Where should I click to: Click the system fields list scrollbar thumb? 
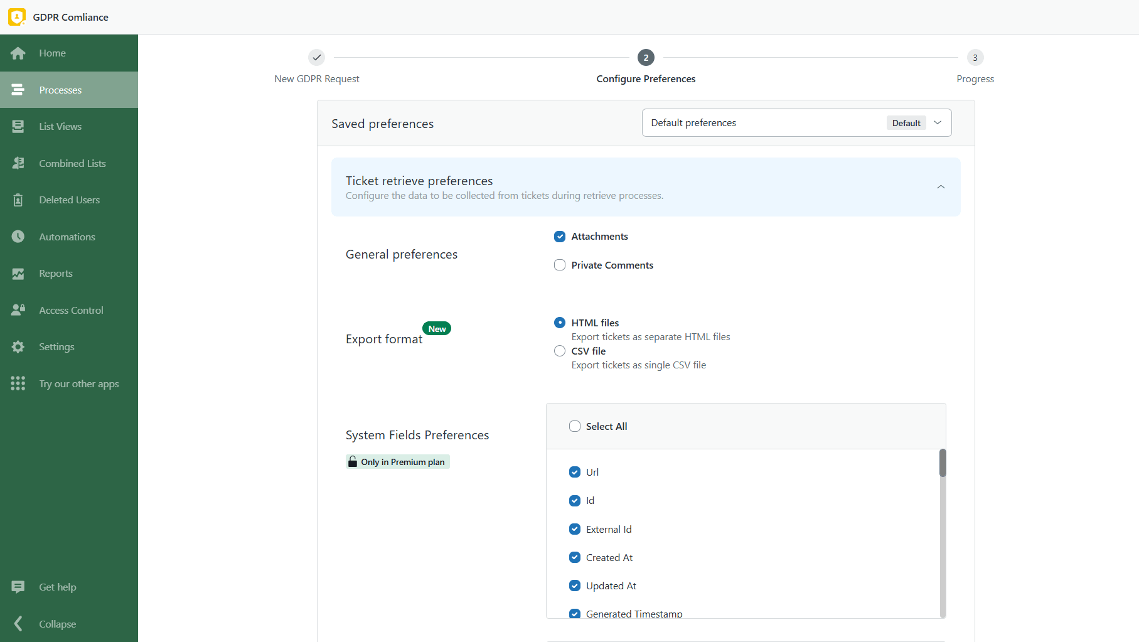(943, 463)
